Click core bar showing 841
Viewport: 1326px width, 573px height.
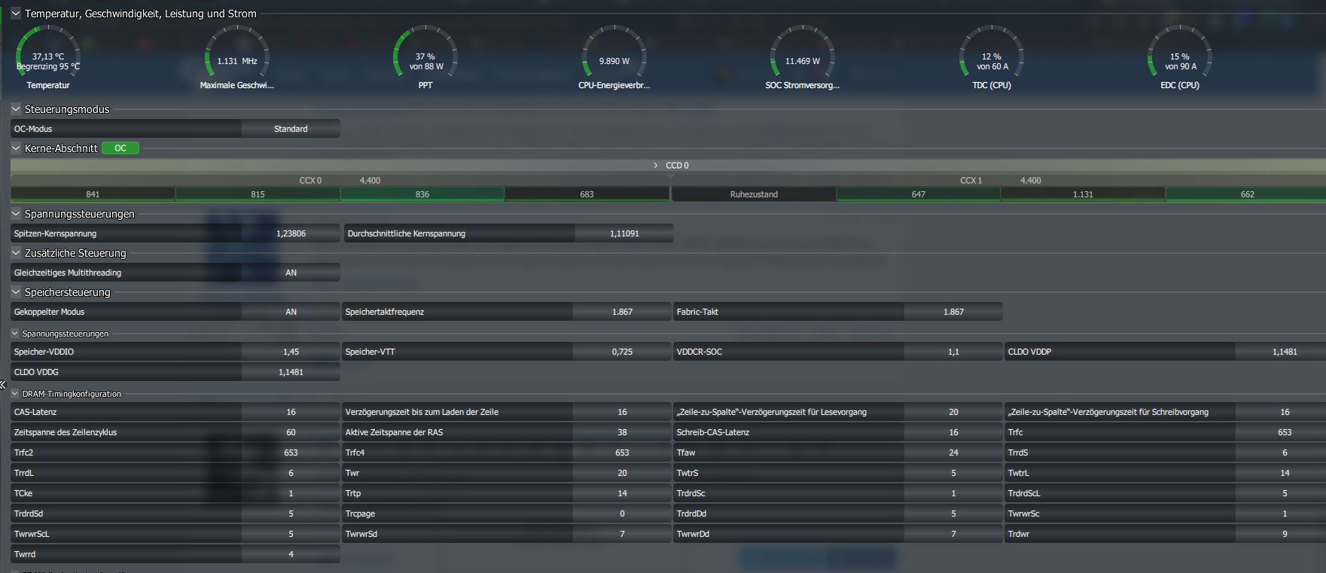click(93, 194)
